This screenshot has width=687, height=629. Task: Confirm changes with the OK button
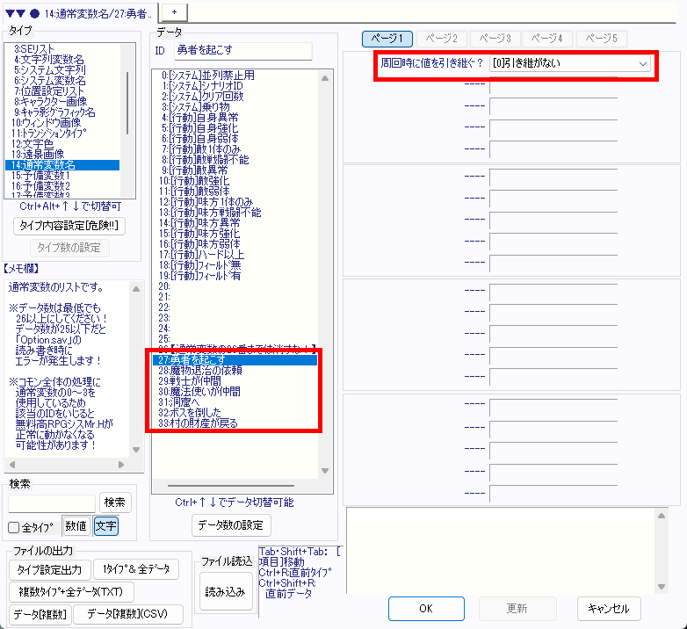(425, 608)
